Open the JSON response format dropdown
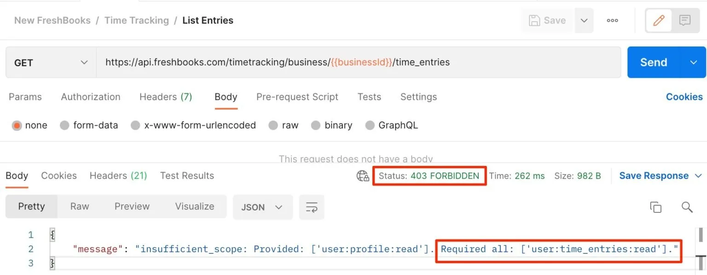 [262, 207]
